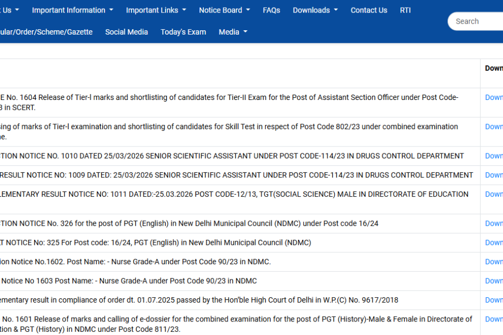The width and height of the screenshot is (503, 335).
Task: Download Notice No. 1010 Senior Scientific Assistant
Action: coord(494,156)
